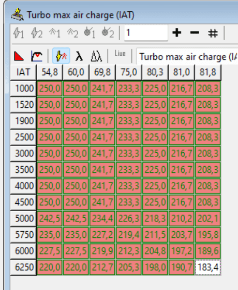Click cell 195,8 in row 5750
238x290 pixels.
[x=208, y=235]
